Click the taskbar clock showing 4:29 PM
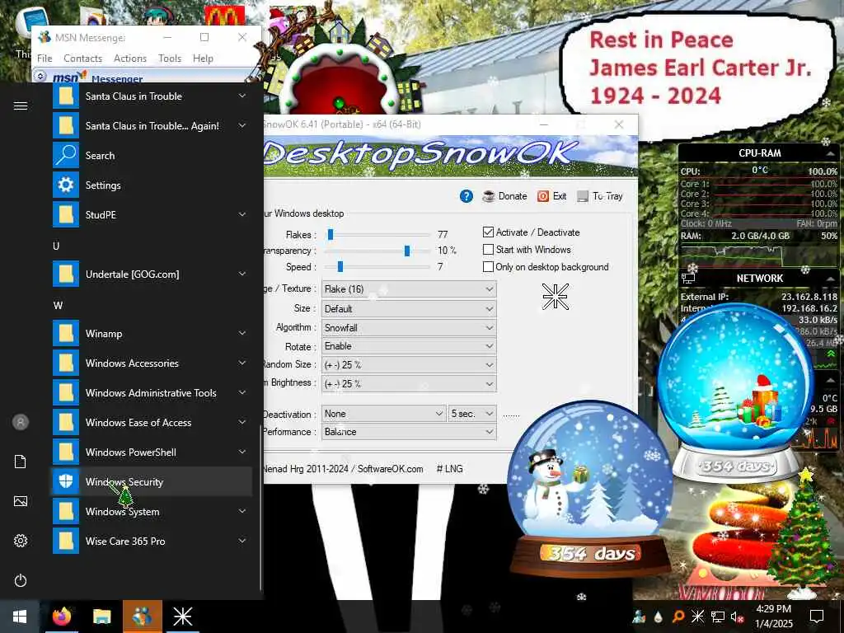844x633 pixels. 773,617
